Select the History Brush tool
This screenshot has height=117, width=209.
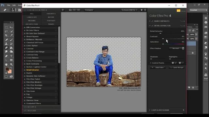(x=11, y=44)
